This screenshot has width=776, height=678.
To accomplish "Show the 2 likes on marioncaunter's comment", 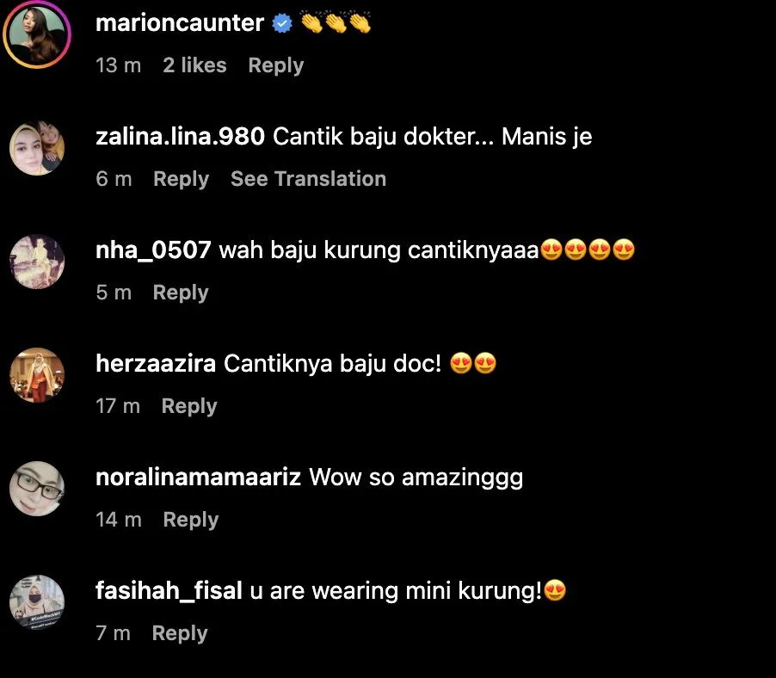I will click(194, 65).
